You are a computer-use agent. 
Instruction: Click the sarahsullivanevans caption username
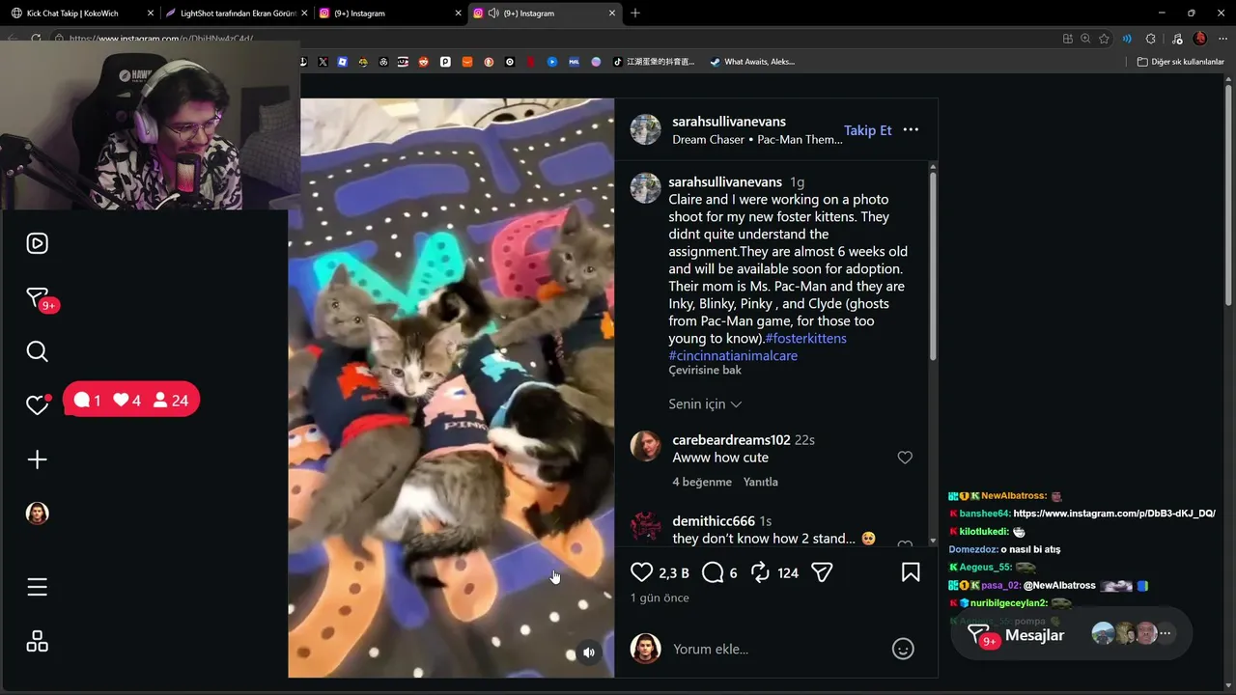[x=725, y=181]
